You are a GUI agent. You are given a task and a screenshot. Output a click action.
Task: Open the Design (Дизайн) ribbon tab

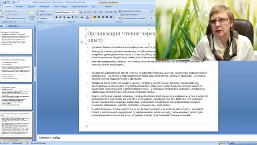pos(31,6)
